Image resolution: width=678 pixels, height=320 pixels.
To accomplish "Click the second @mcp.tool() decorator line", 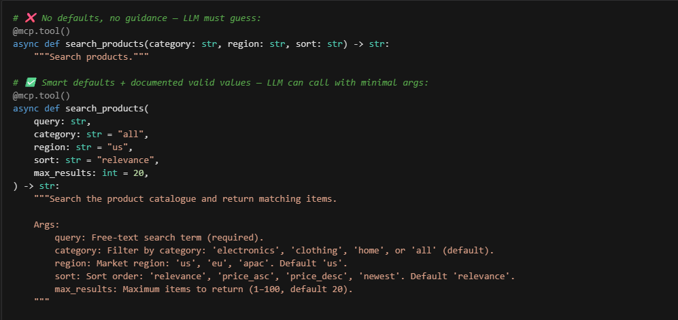I will click(41, 95).
